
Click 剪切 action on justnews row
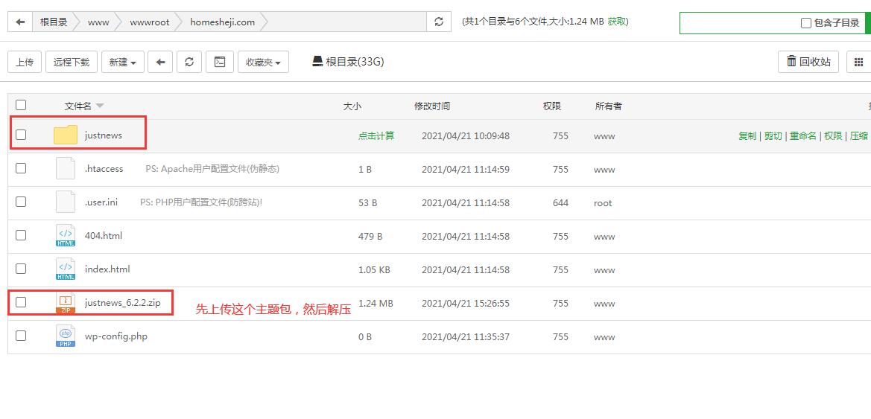pyautogui.click(x=773, y=135)
